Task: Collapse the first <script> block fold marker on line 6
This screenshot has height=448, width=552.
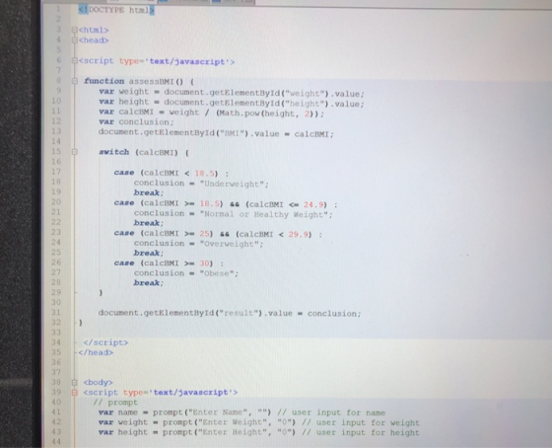Action: (74, 61)
